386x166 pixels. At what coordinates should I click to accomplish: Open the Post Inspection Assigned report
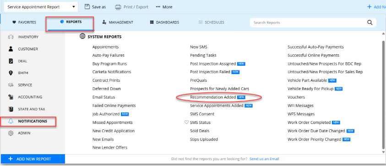coord(213,64)
